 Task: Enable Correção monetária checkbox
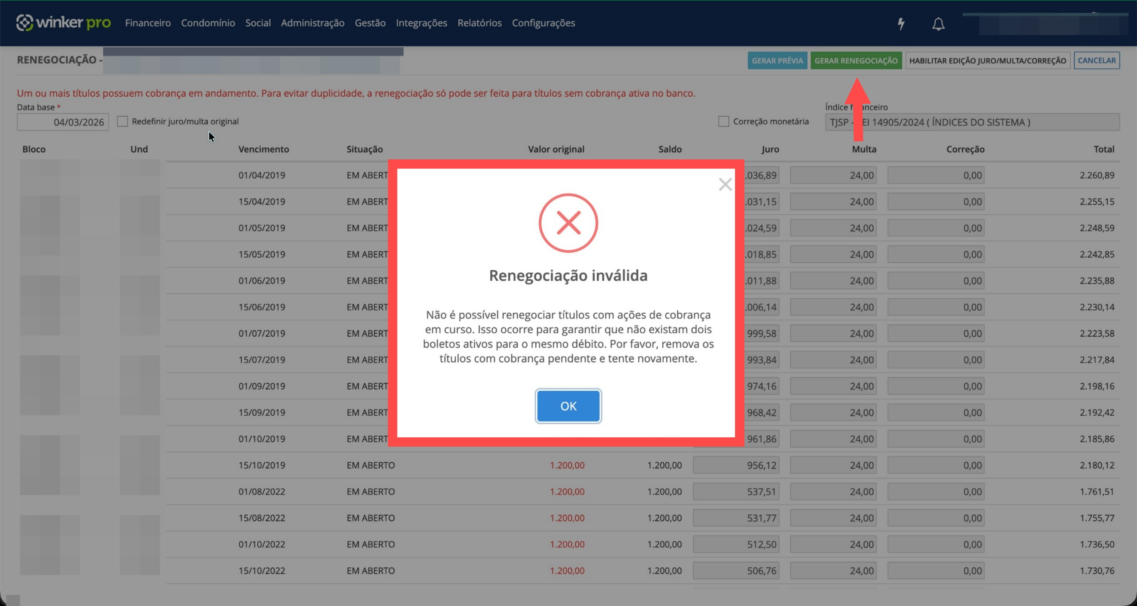724,121
